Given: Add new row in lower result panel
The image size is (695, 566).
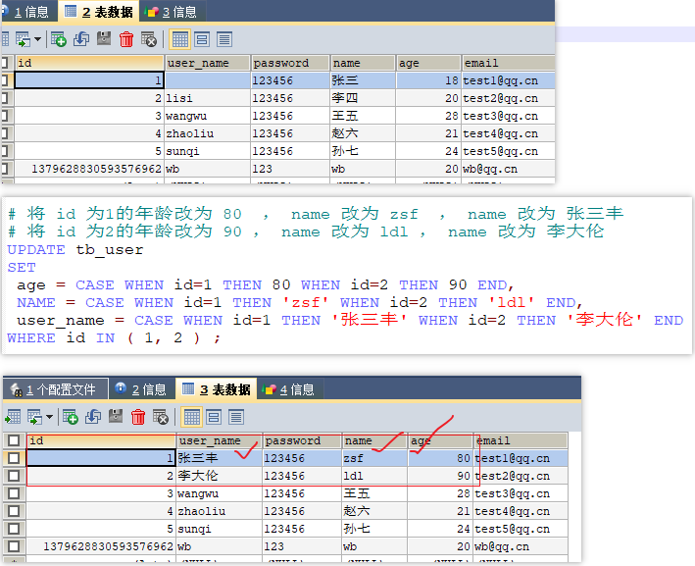Looking at the screenshot, I should pyautogui.click(x=70, y=417).
